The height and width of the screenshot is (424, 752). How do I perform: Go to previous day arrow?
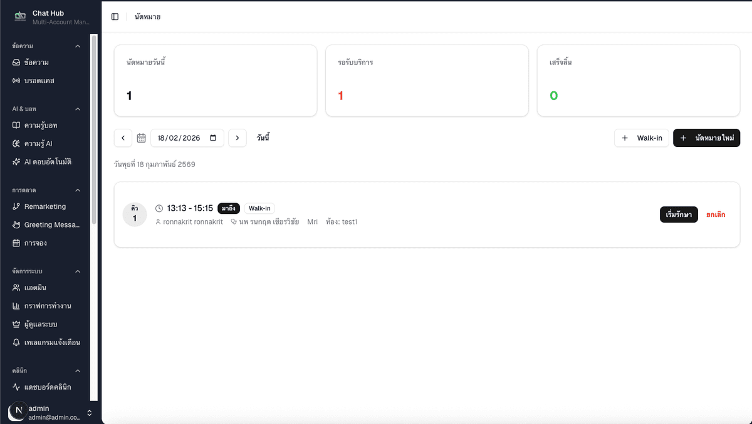tap(123, 138)
